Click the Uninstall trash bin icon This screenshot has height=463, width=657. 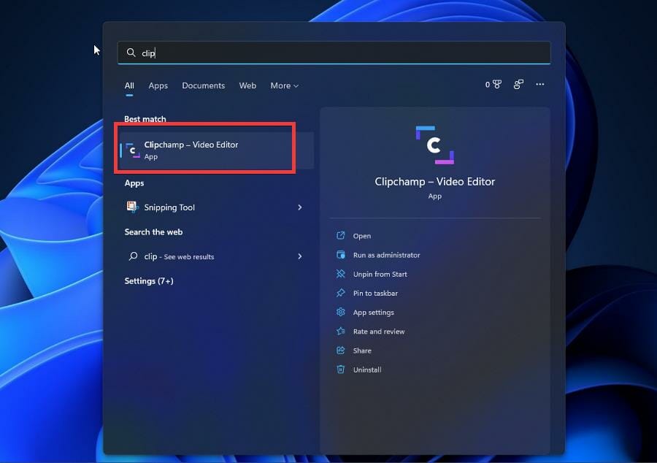coord(341,369)
